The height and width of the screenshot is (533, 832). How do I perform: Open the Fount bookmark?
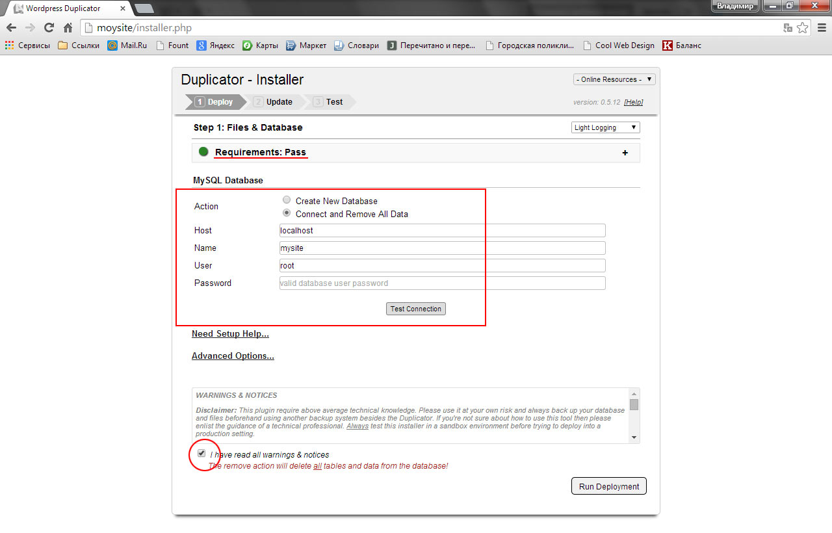tap(172, 45)
